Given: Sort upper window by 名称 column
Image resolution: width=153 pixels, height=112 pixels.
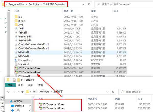Looking at the screenshot, I should pyautogui.click(x=17, y=11).
